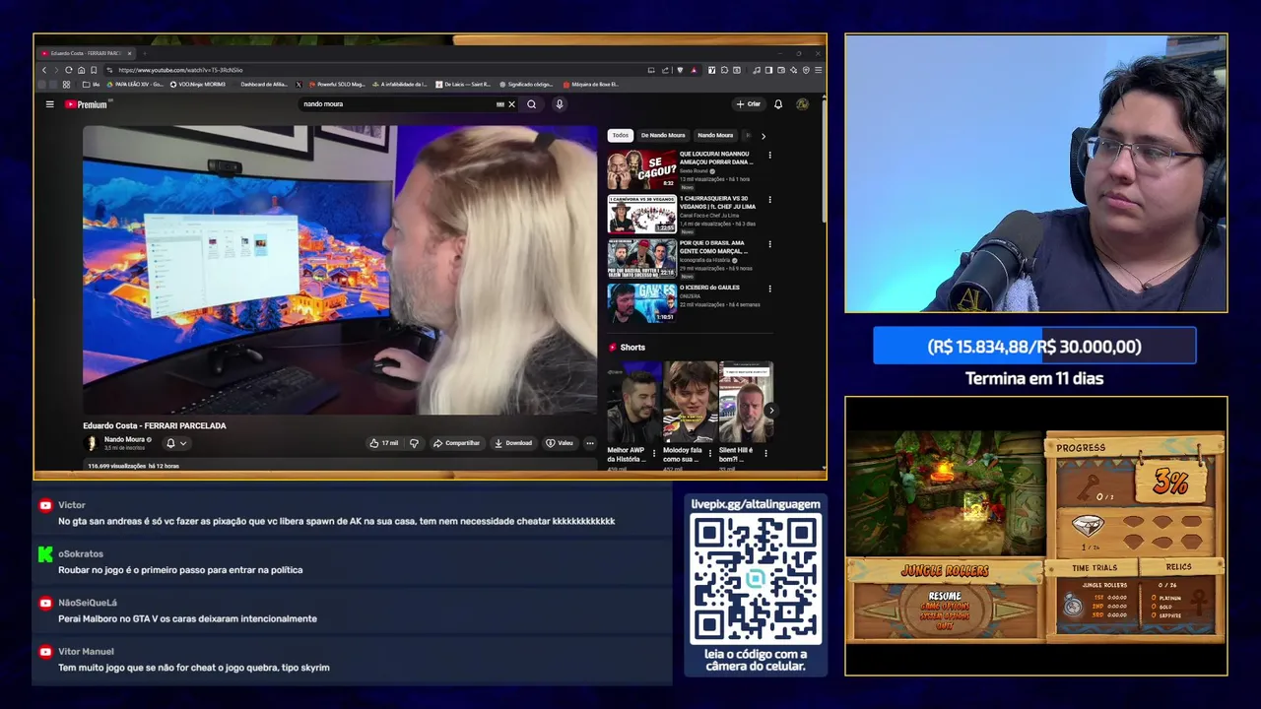Click the Compartilhar share button
This screenshot has height=709, width=1261.
pos(456,443)
